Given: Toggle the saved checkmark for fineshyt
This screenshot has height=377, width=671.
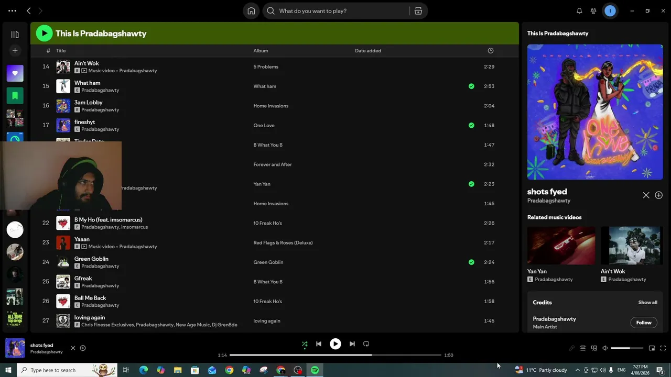Looking at the screenshot, I should click(x=471, y=126).
